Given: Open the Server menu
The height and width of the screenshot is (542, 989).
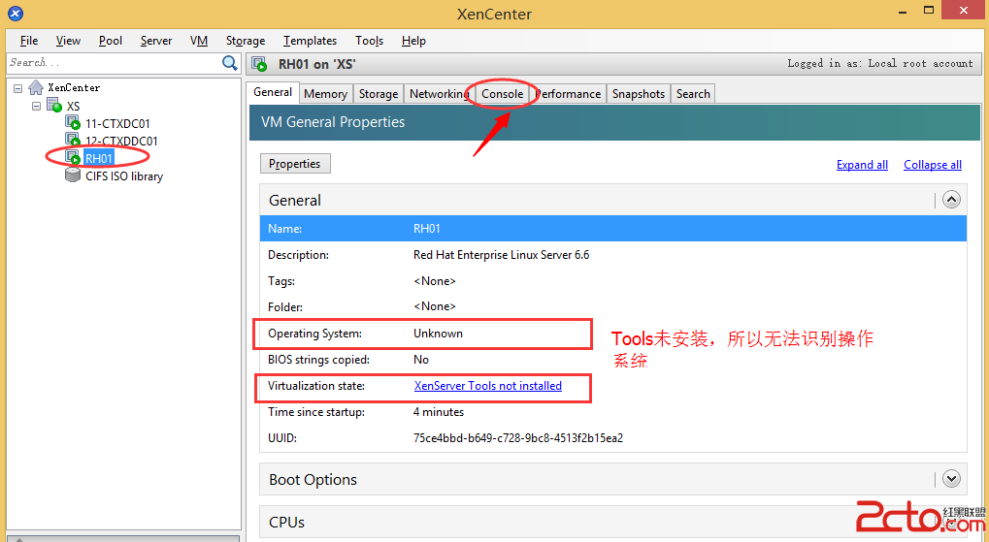Looking at the screenshot, I should coord(156,41).
